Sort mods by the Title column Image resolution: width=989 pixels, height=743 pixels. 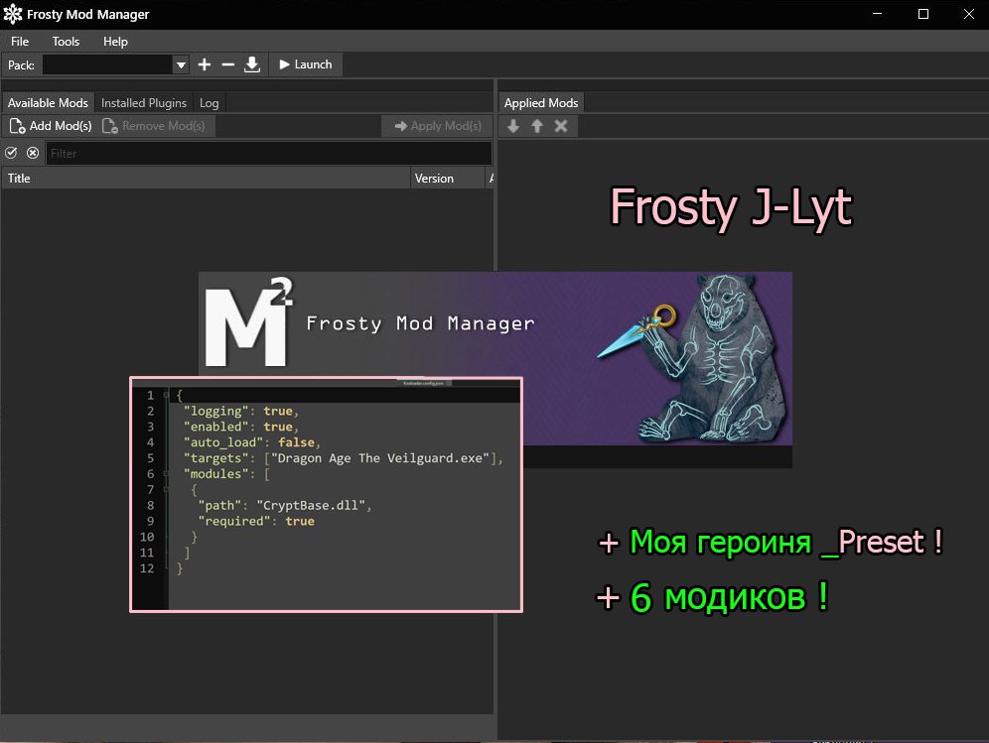pos(207,179)
